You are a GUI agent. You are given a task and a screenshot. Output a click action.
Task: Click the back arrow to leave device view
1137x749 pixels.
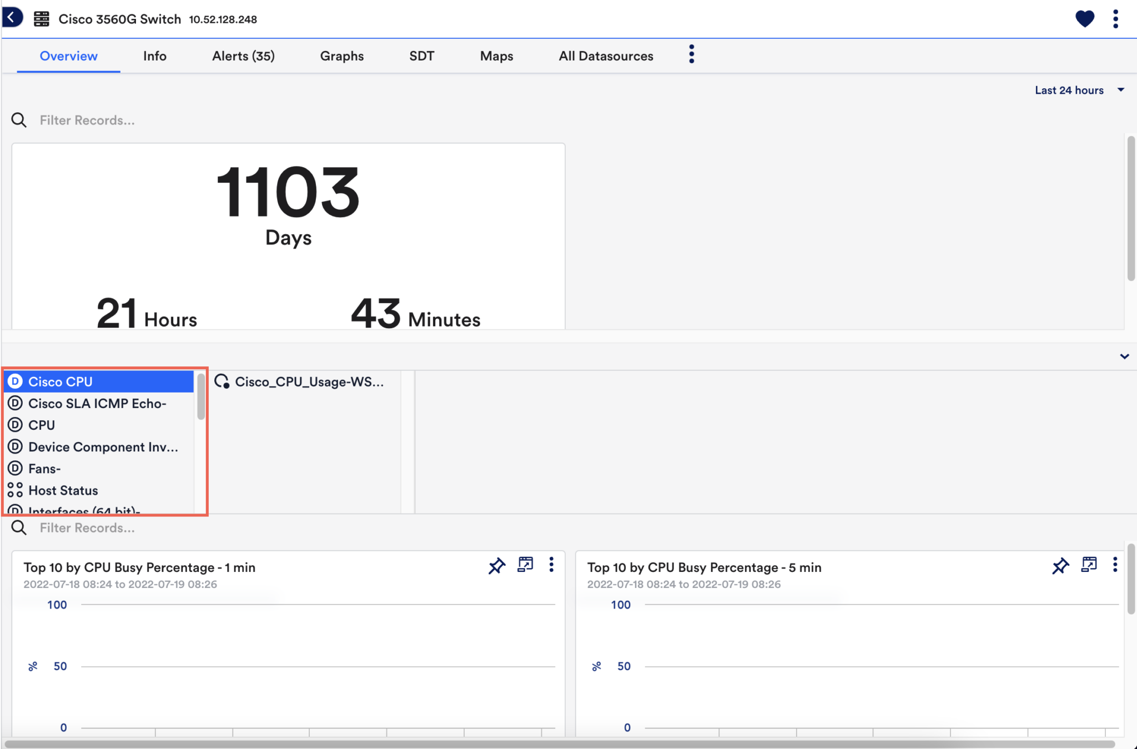click(13, 17)
